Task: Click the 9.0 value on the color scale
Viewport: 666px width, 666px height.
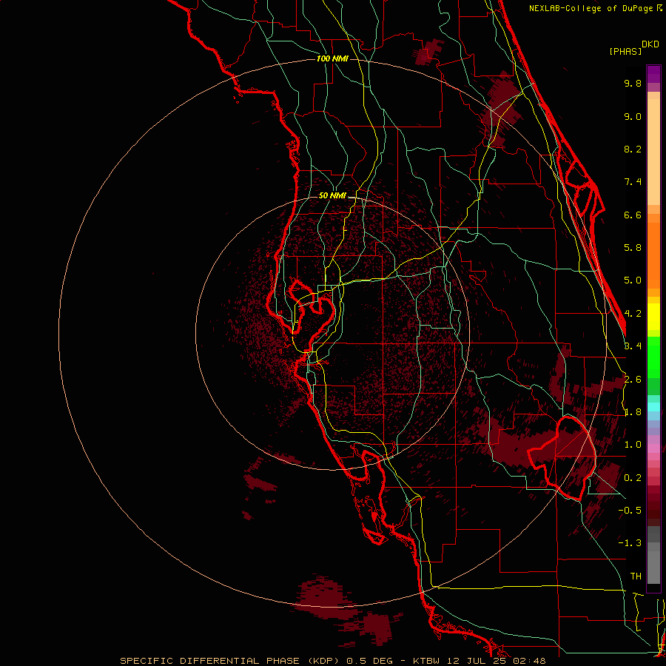Action: pos(633,116)
